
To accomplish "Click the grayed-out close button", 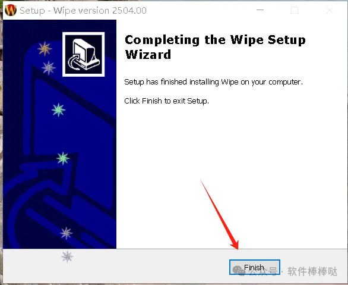I will pos(330,10).
